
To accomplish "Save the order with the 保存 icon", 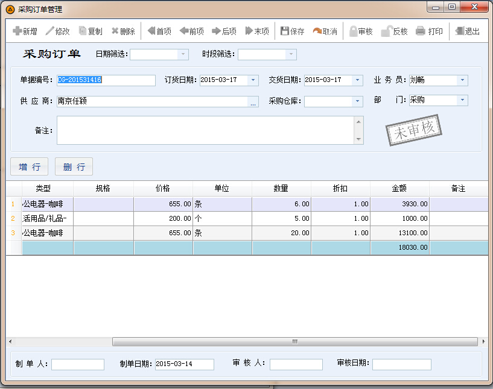I will pyautogui.click(x=291, y=31).
